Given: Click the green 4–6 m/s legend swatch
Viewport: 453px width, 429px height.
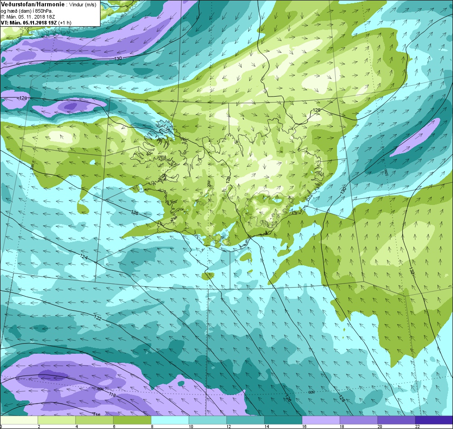Looking at the screenshot, I should (94, 420).
